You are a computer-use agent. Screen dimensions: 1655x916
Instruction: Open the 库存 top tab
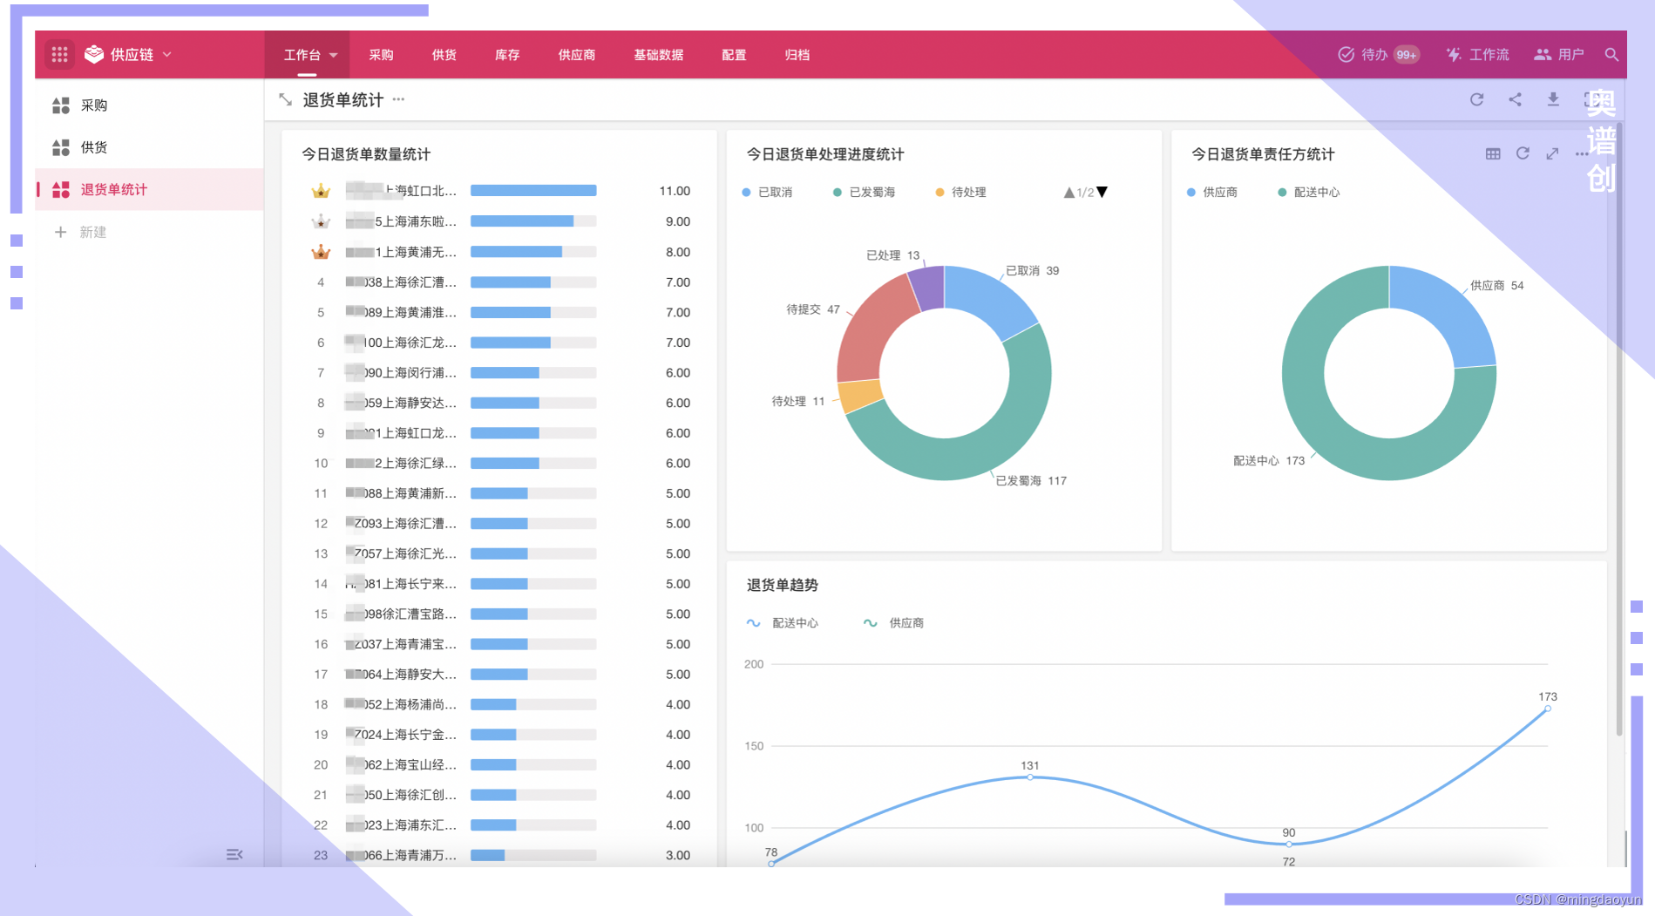click(507, 55)
